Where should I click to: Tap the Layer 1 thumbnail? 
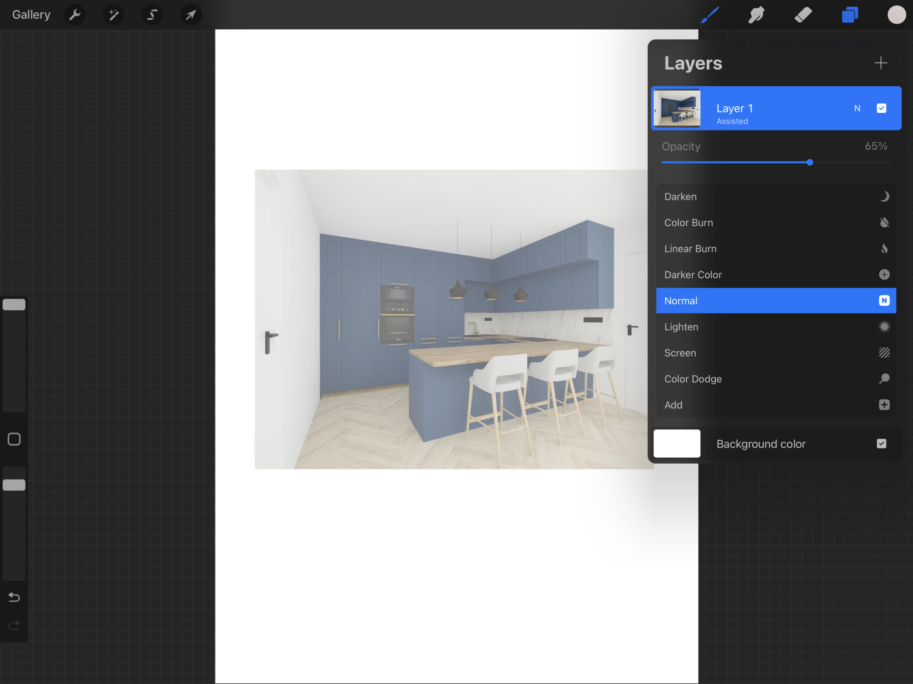click(677, 108)
